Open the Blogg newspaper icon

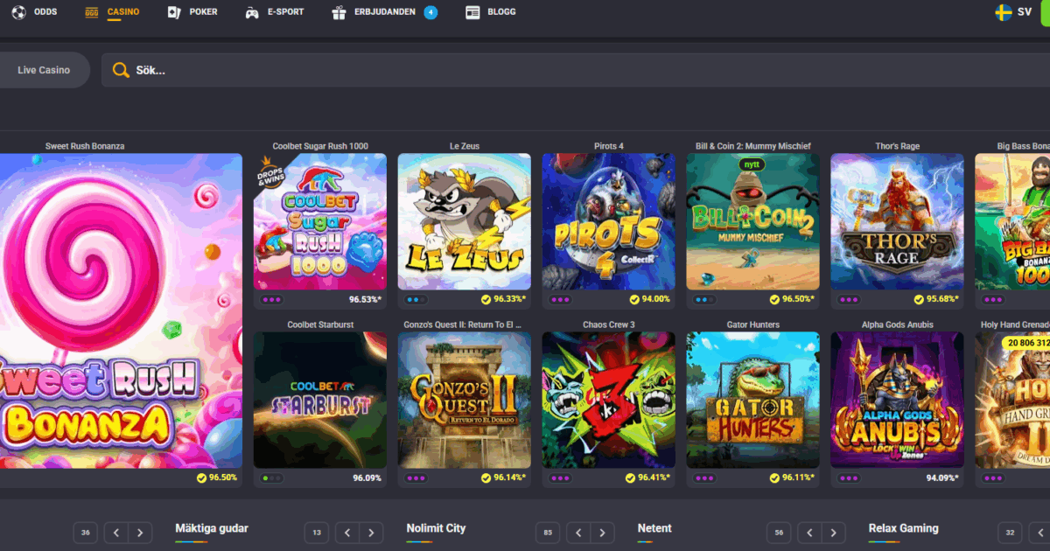pos(472,12)
